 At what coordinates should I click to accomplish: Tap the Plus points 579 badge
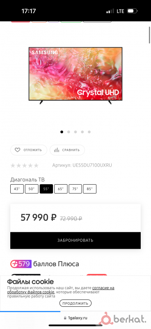pos(21,264)
